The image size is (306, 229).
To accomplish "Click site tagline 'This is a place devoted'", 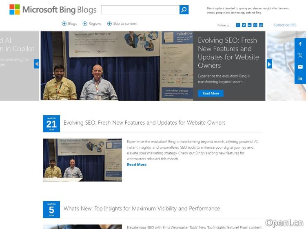I will coord(248,11).
